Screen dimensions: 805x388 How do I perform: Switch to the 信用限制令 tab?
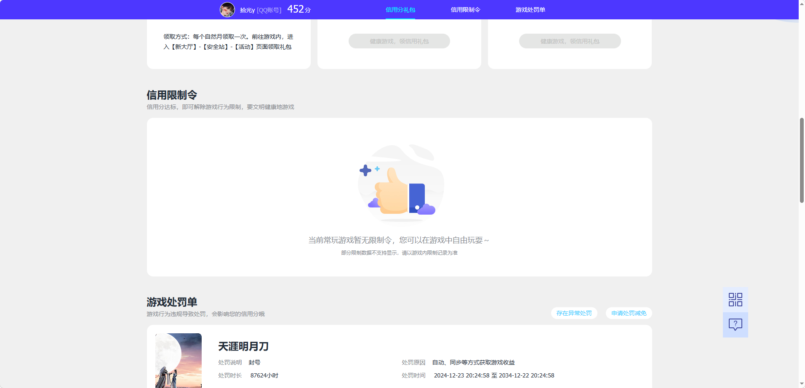pyautogui.click(x=465, y=10)
